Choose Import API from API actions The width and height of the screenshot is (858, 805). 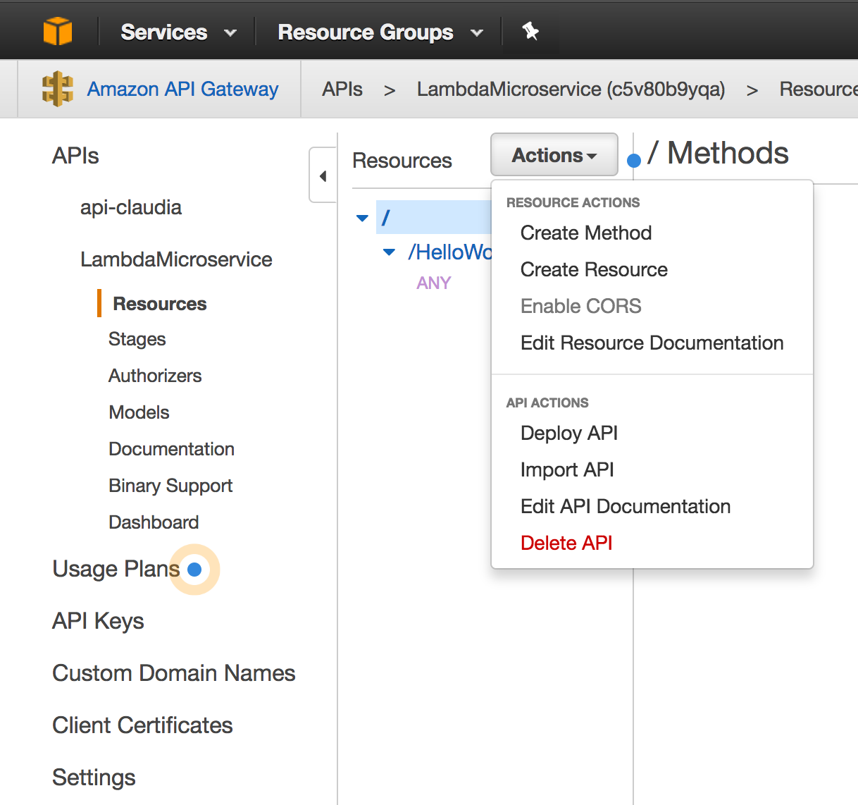[566, 470]
